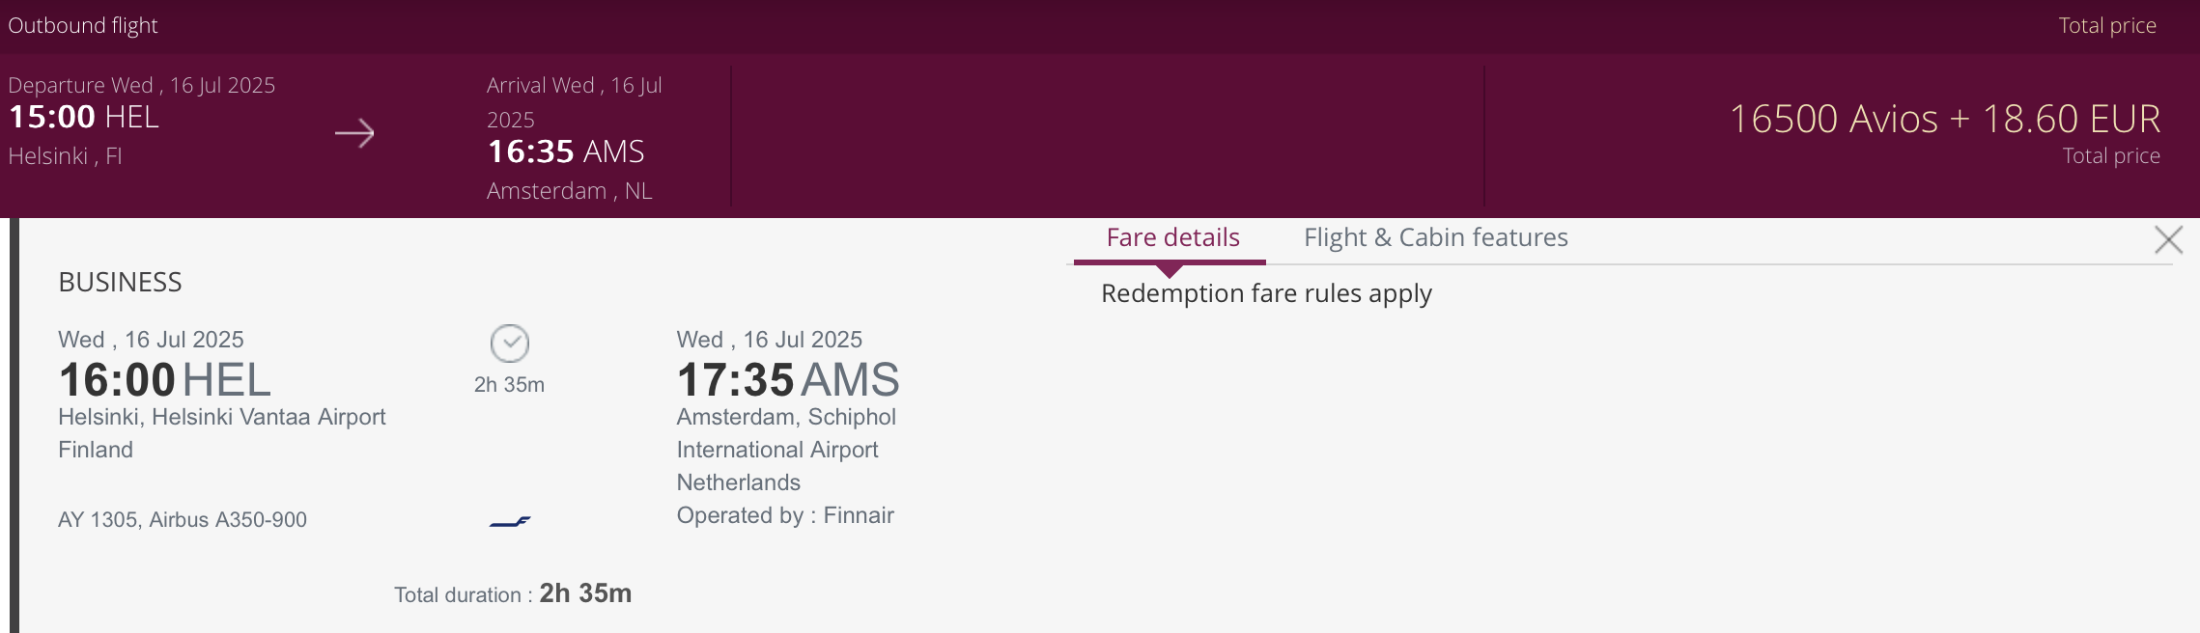
Task: Click the Operated by Finnair text
Action: point(785,515)
